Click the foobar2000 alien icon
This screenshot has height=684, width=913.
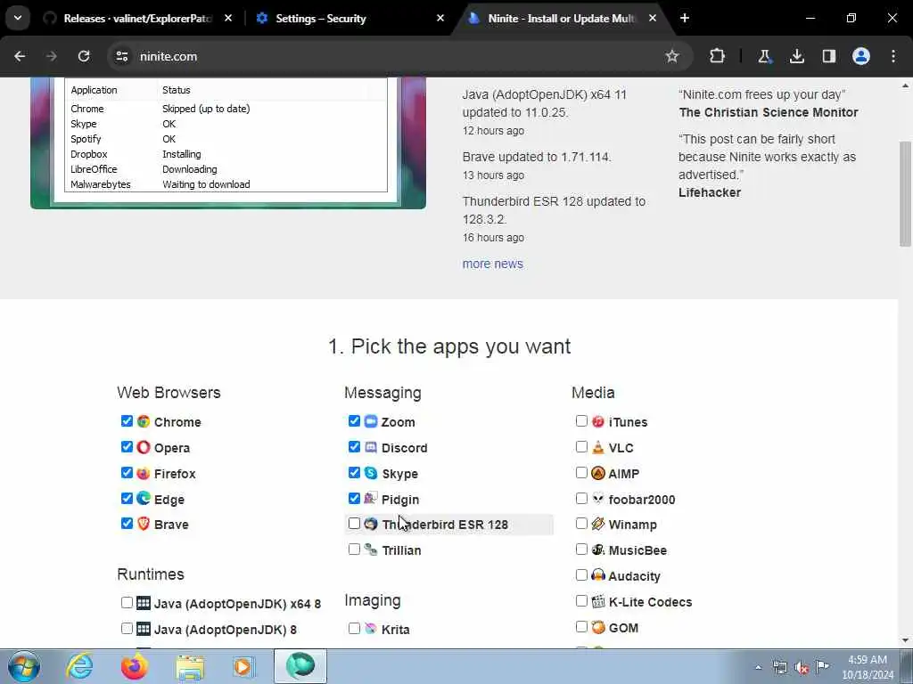[x=598, y=499]
